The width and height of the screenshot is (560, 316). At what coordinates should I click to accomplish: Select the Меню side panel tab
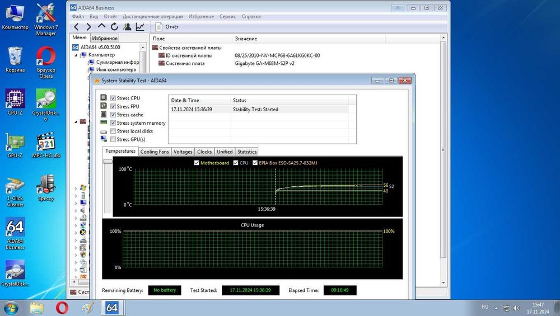(x=80, y=37)
